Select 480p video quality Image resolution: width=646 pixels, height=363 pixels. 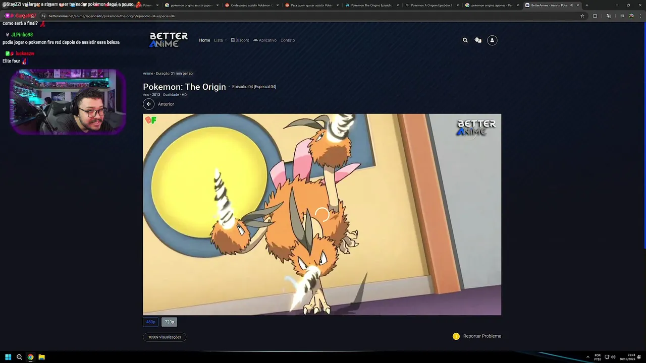click(x=151, y=322)
